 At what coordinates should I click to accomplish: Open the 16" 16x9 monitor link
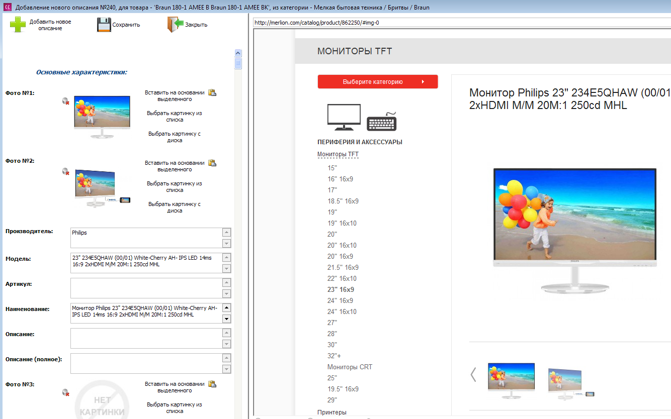click(341, 179)
